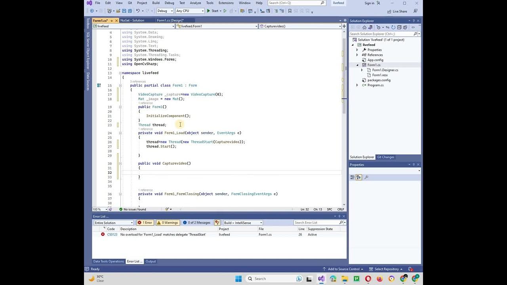Open the Build + IntelliSense dropdown
The height and width of the screenshot is (285, 507).
pos(243,223)
